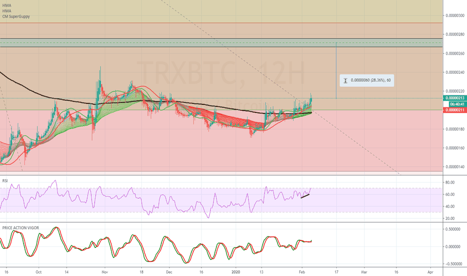This screenshot has height=276, width=467.
Task: Click the 2020 label on time axis
Action: (236, 272)
